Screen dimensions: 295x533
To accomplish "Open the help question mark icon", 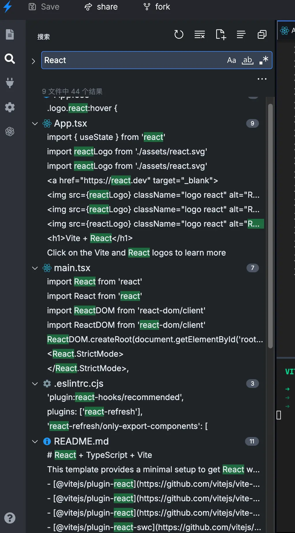I will [x=10, y=518].
